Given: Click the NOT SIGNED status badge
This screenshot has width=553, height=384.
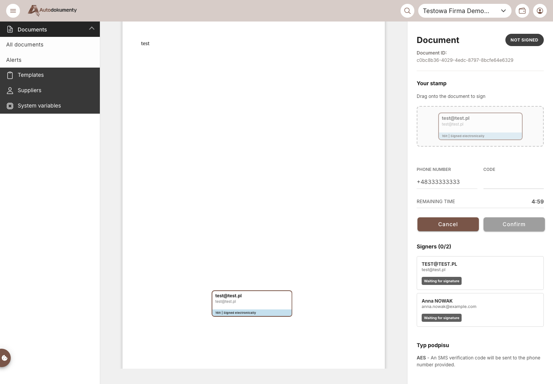Looking at the screenshot, I should coord(524,40).
